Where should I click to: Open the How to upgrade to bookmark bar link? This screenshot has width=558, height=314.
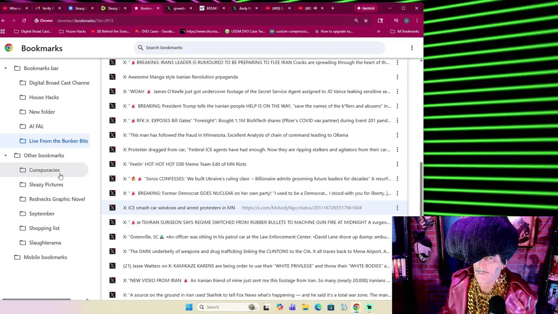point(333,31)
